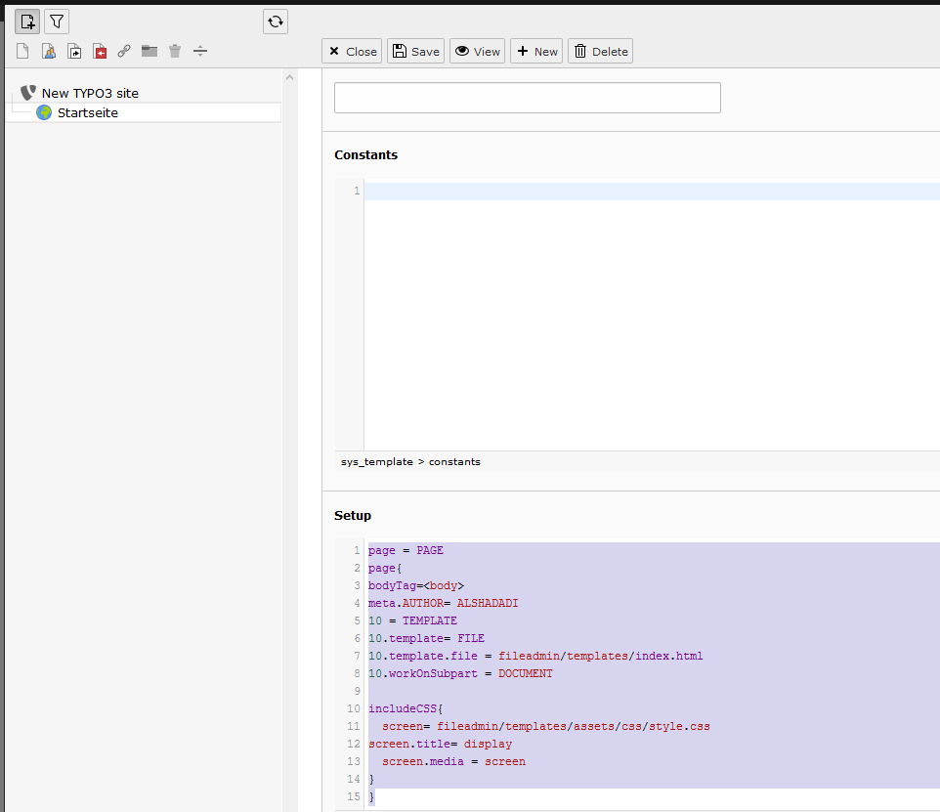This screenshot has width=940, height=812.
Task: Save the template record
Action: (x=415, y=51)
